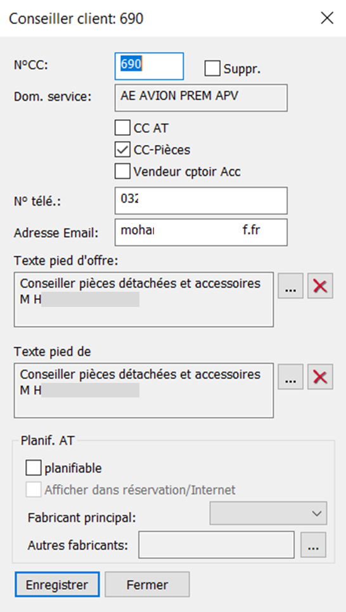Toggle Afficher dans réservation/Internet checkbox

click(x=33, y=489)
